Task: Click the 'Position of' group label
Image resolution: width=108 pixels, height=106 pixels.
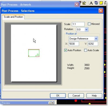Action: click(71, 34)
